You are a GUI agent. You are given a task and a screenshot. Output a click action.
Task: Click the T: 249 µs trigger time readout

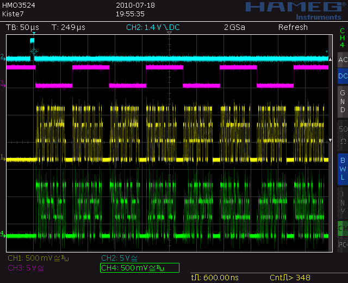(x=69, y=27)
